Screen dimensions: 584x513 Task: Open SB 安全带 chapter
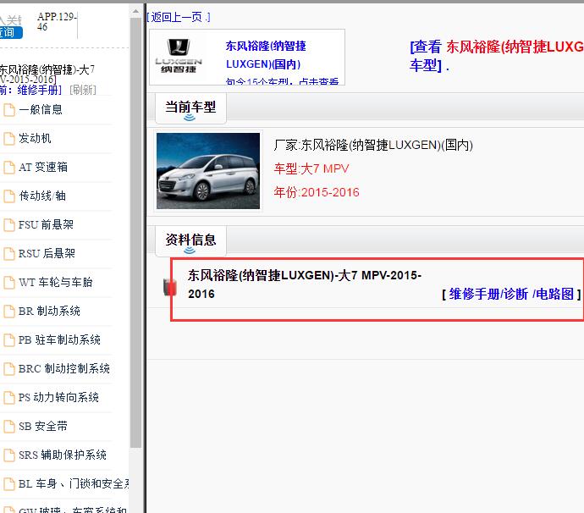click(43, 426)
